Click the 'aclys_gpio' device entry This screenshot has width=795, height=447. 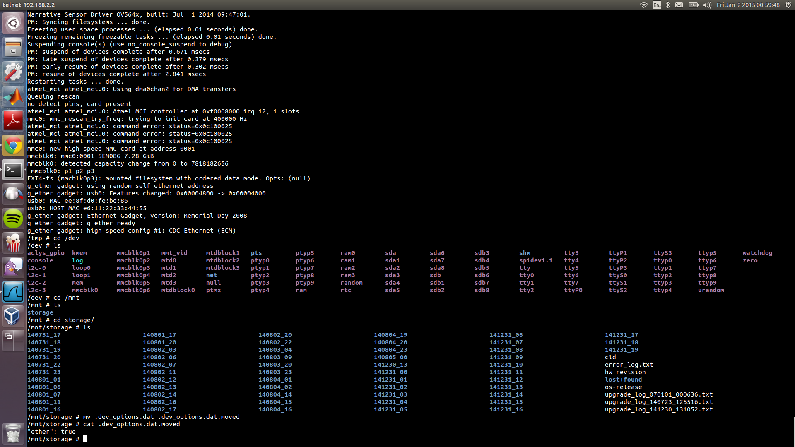click(x=46, y=253)
